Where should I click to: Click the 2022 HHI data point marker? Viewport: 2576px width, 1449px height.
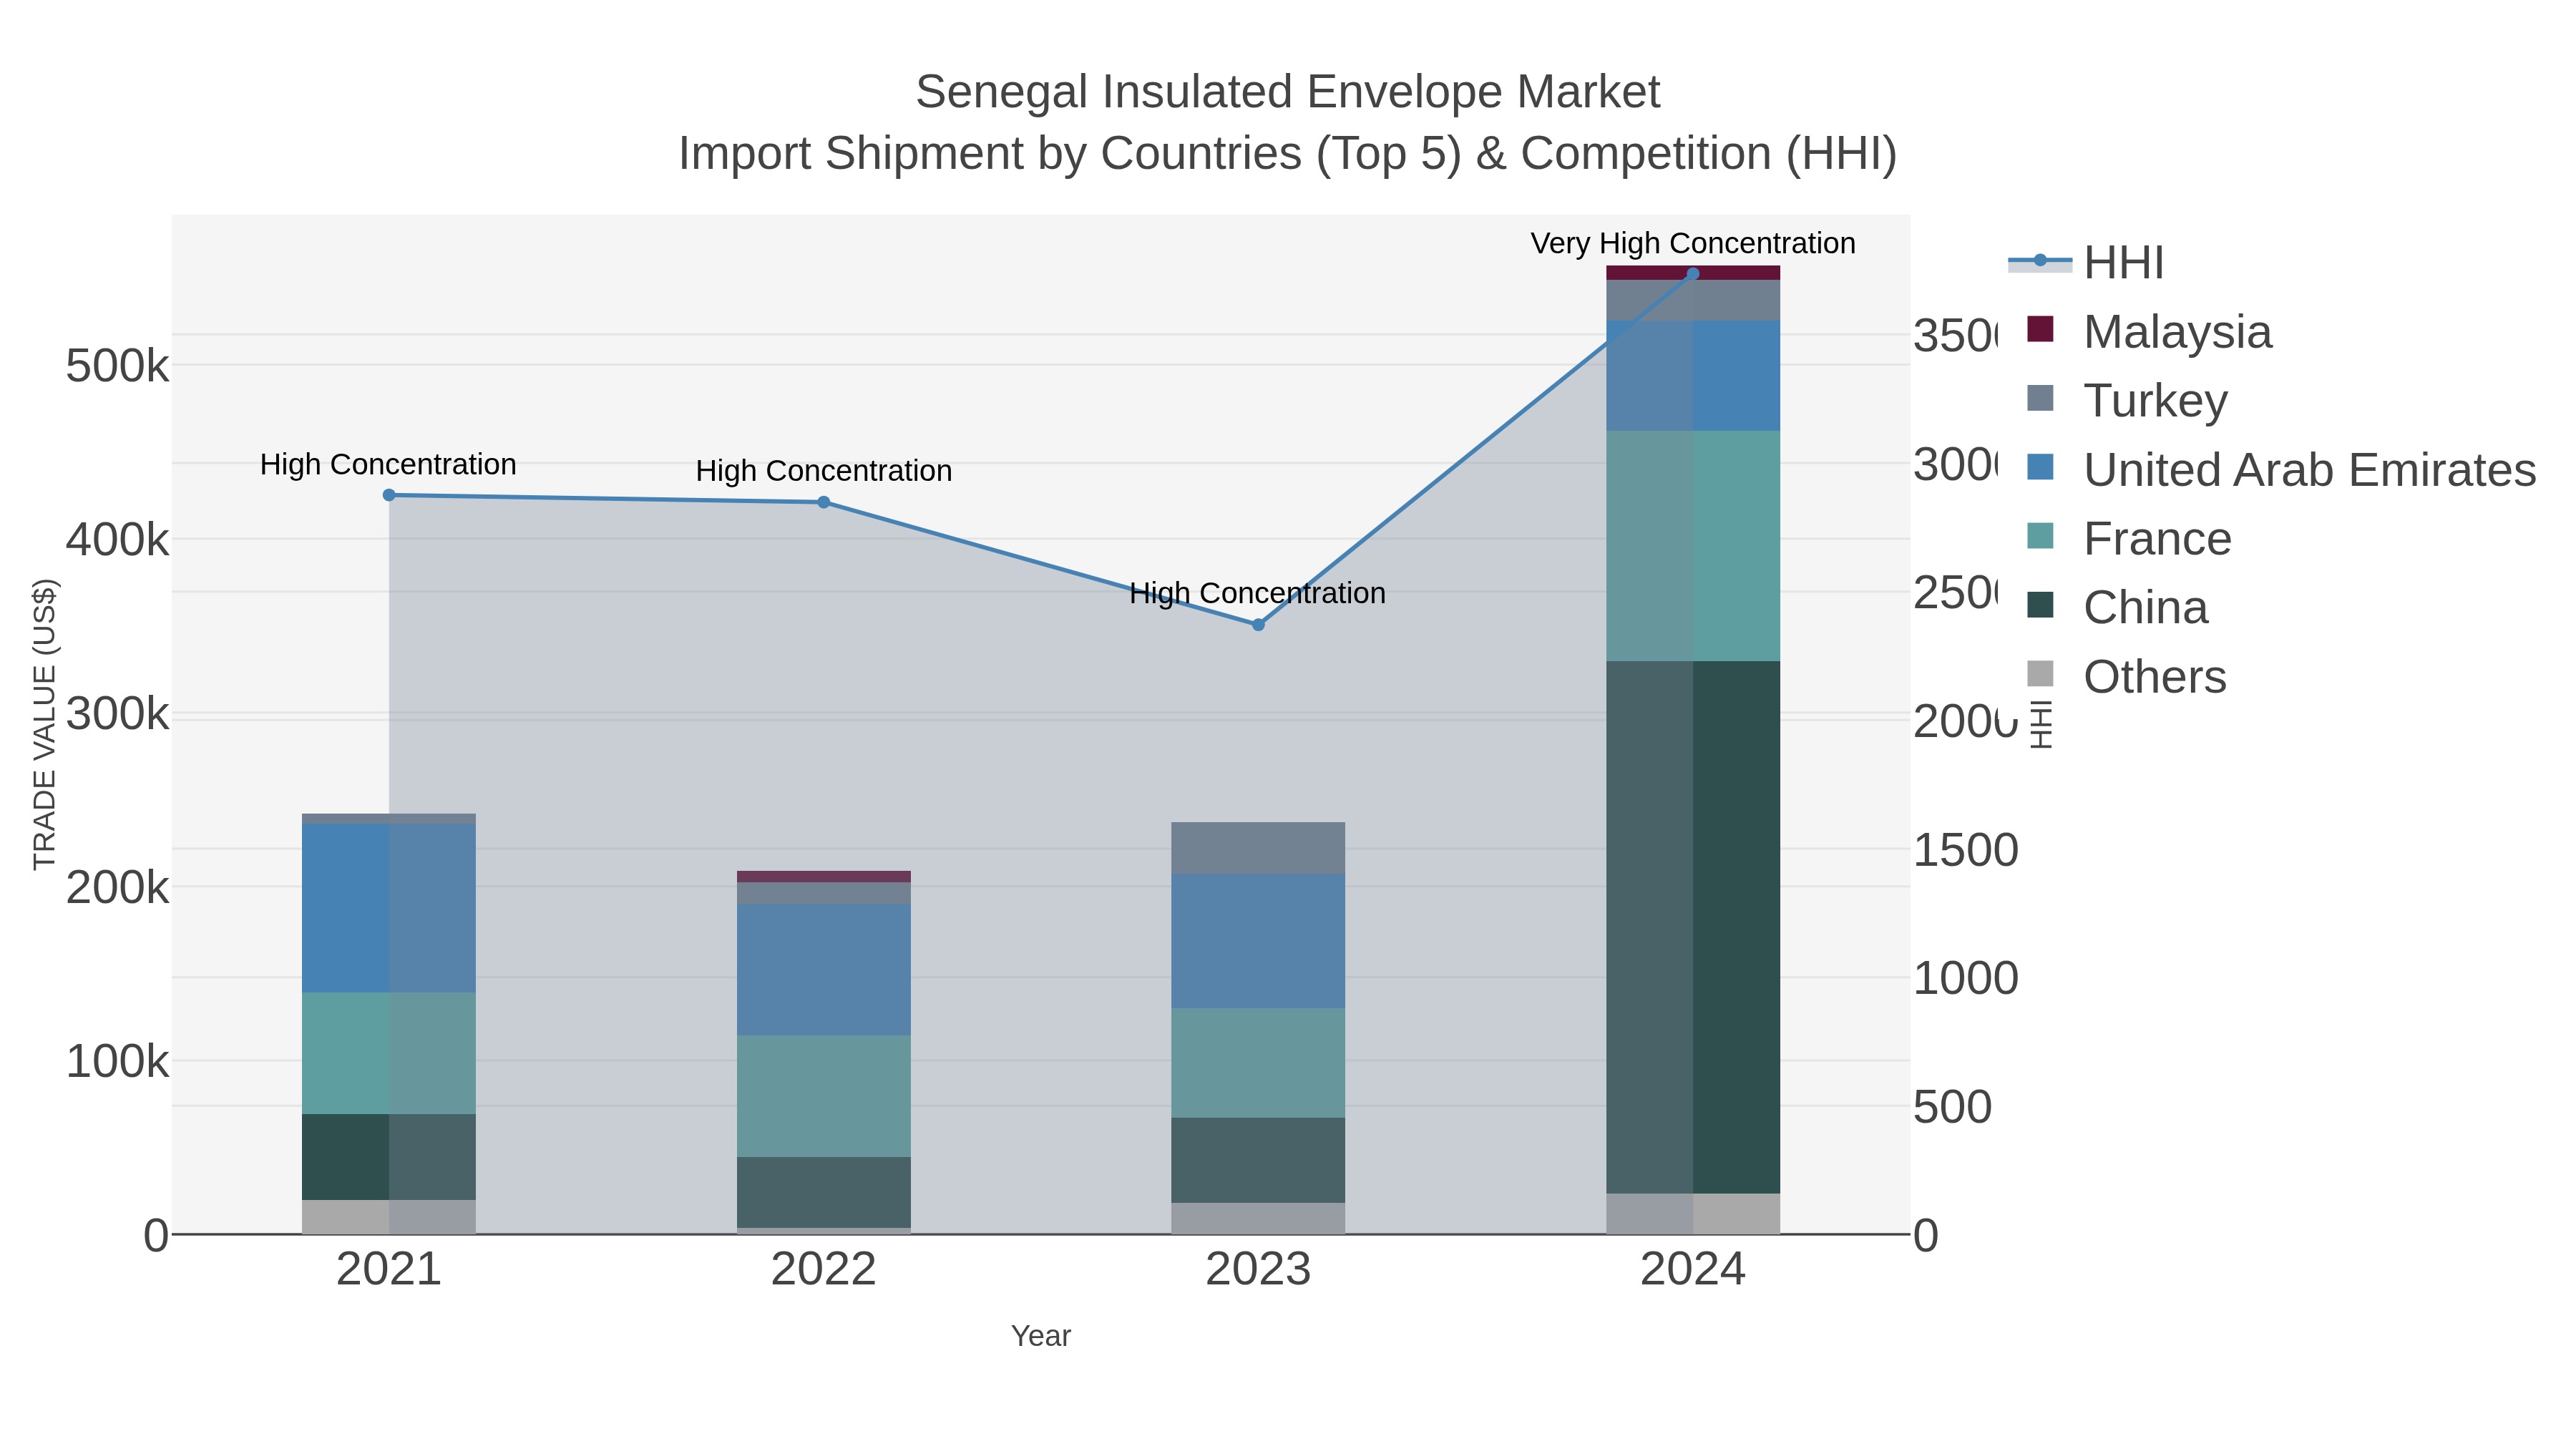(x=824, y=502)
